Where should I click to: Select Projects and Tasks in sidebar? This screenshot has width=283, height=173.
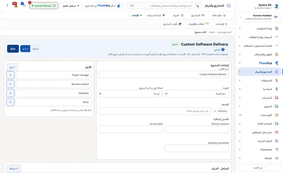pyautogui.click(x=259, y=72)
